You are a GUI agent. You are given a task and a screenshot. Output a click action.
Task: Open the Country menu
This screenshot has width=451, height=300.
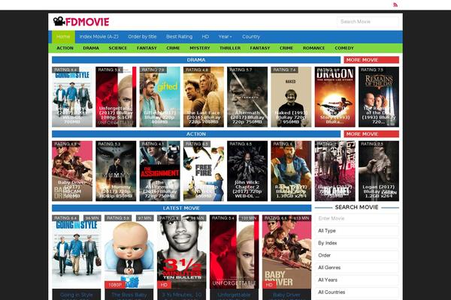(251, 37)
